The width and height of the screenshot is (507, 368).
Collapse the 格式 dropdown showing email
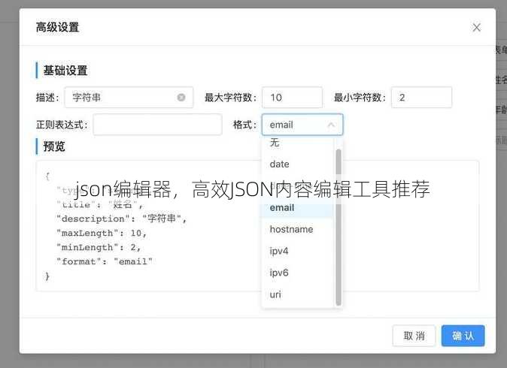(x=302, y=124)
